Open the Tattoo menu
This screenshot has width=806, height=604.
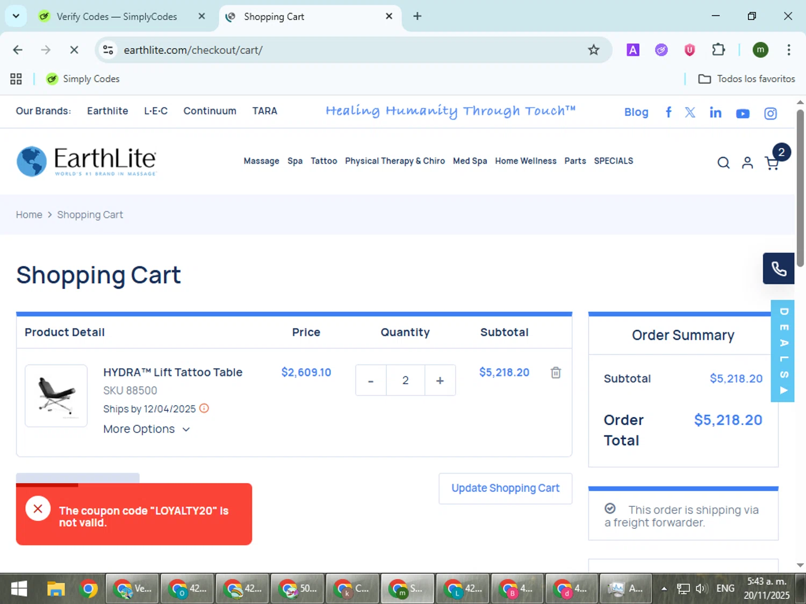click(x=324, y=161)
